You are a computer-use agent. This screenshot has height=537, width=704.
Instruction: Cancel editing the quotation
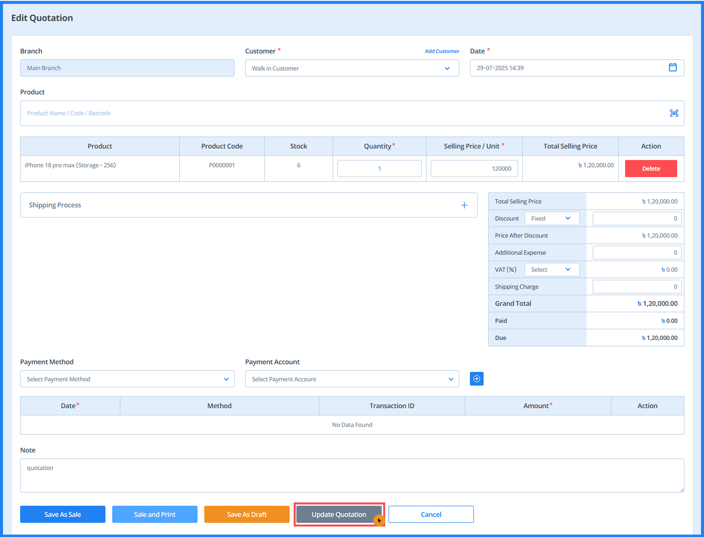click(x=430, y=514)
